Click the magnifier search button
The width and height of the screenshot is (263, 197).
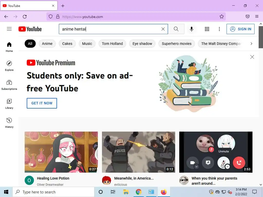(176, 29)
